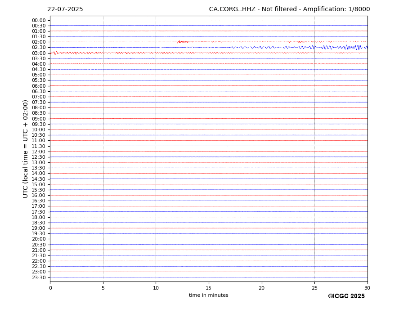
Task: Click the 15:00 time row label
Action: [39, 184]
